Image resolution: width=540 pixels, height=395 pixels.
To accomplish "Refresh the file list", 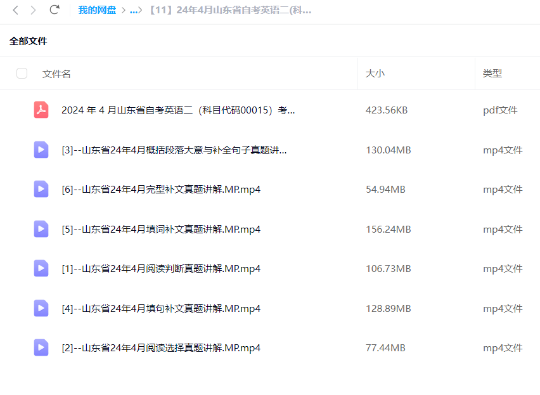I will [x=55, y=10].
